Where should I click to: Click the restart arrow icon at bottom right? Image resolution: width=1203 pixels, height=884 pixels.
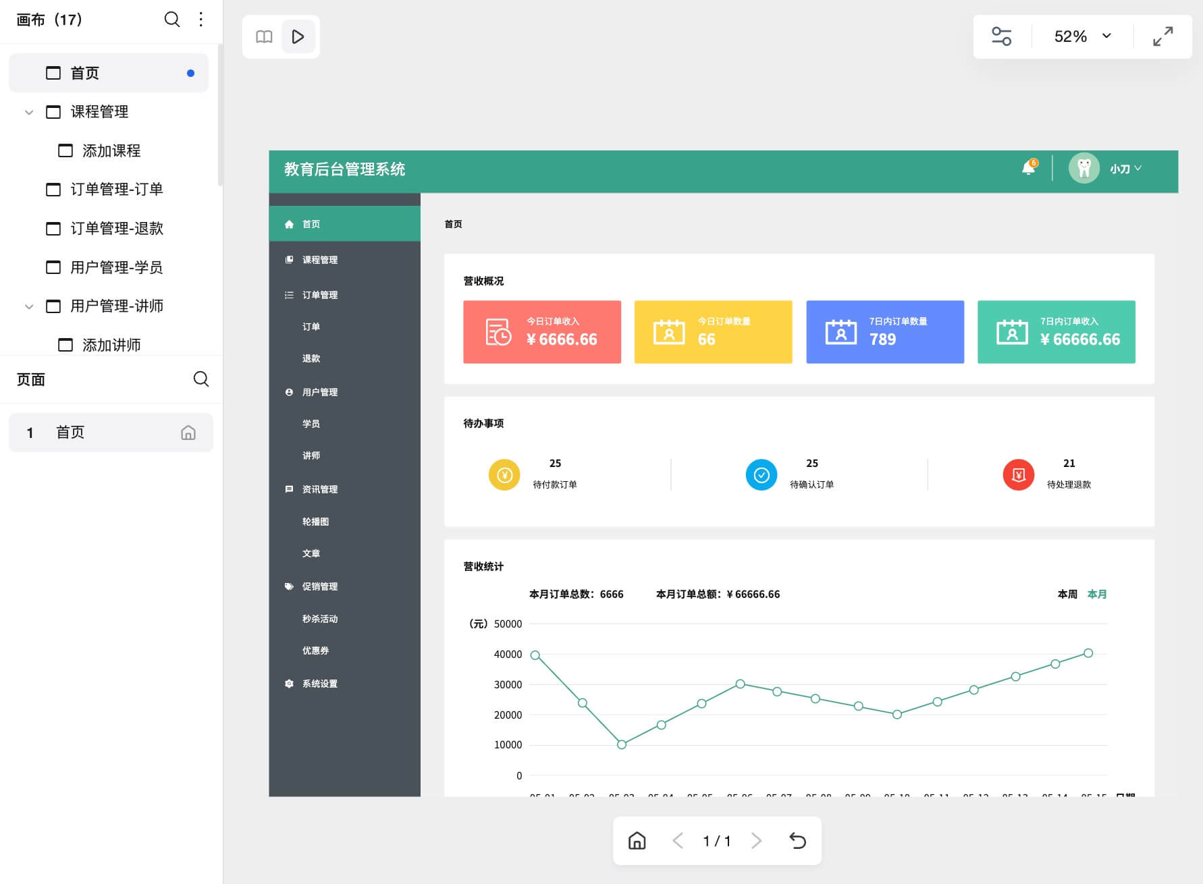[798, 841]
